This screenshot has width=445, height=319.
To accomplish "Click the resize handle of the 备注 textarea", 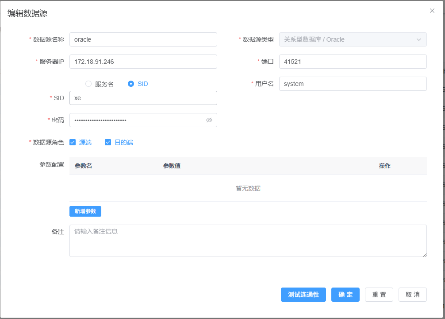I will [x=425, y=255].
